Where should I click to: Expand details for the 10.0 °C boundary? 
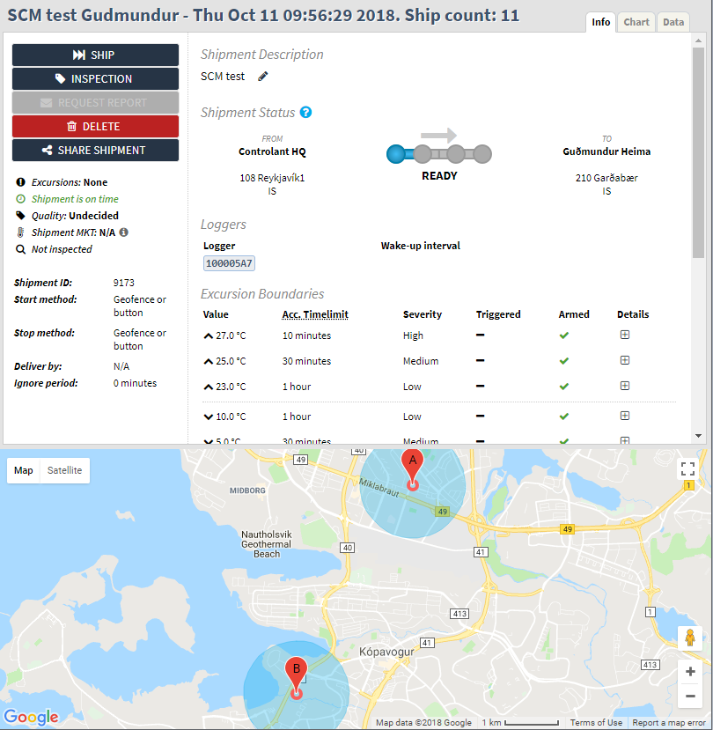click(x=625, y=416)
